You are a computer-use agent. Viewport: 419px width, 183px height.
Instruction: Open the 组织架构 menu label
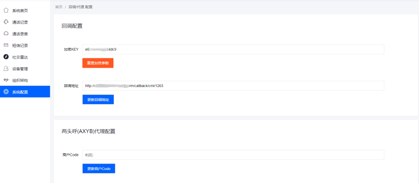coord(20,81)
